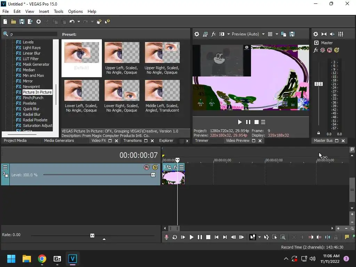Open the Preview (Auto) quality dropdown
The image size is (356, 267).
[x=263, y=34]
